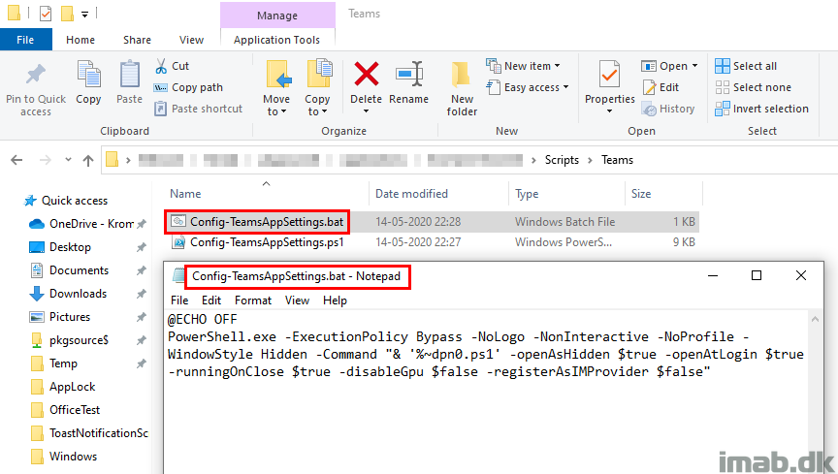Expand the Delete options arrow

[x=366, y=111]
